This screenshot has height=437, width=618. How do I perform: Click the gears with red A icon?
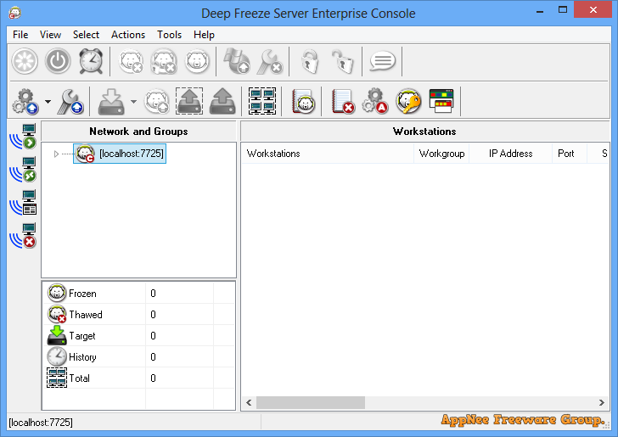[x=375, y=102]
